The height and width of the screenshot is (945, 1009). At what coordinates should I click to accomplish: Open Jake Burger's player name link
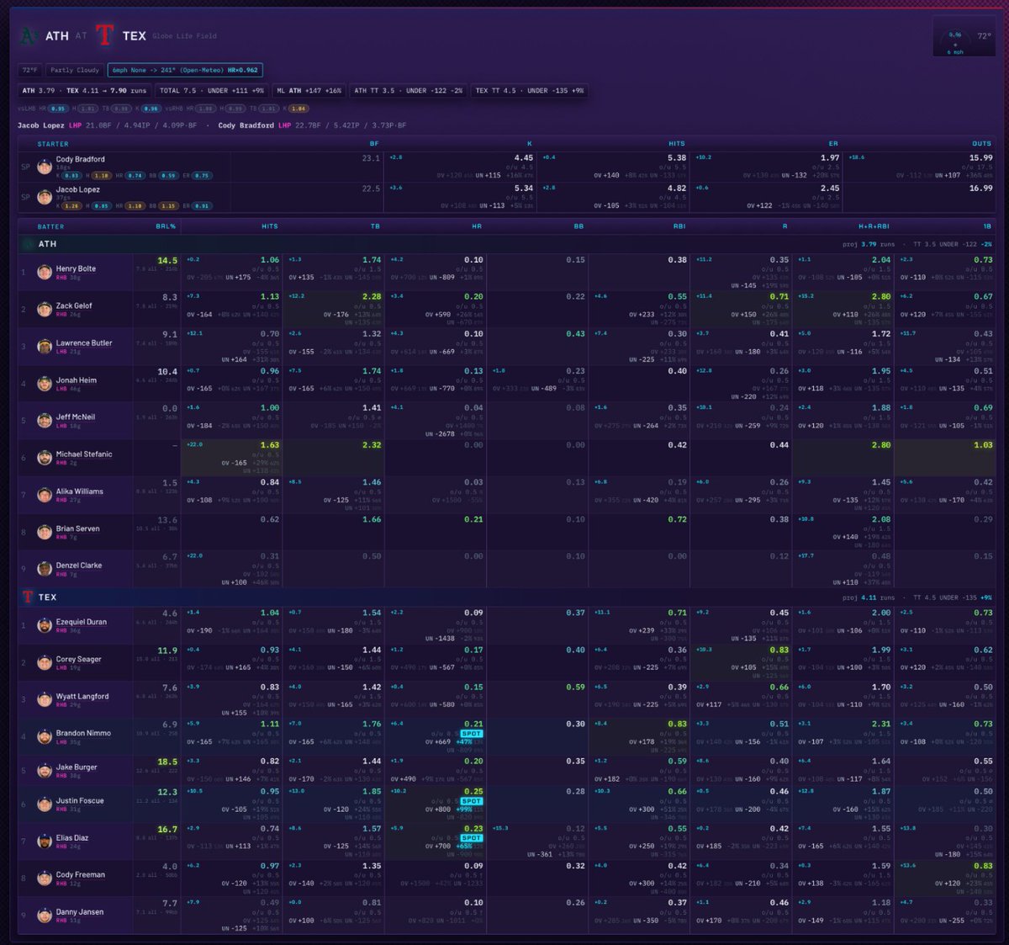click(x=77, y=767)
